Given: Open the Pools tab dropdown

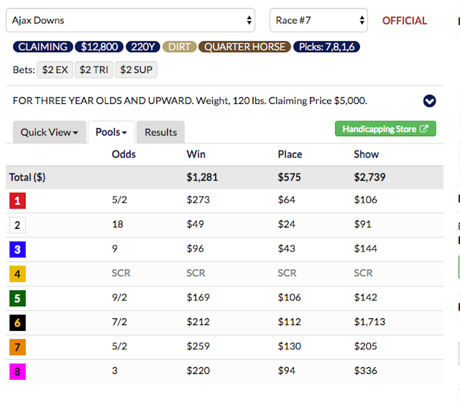Looking at the screenshot, I should pos(111,132).
